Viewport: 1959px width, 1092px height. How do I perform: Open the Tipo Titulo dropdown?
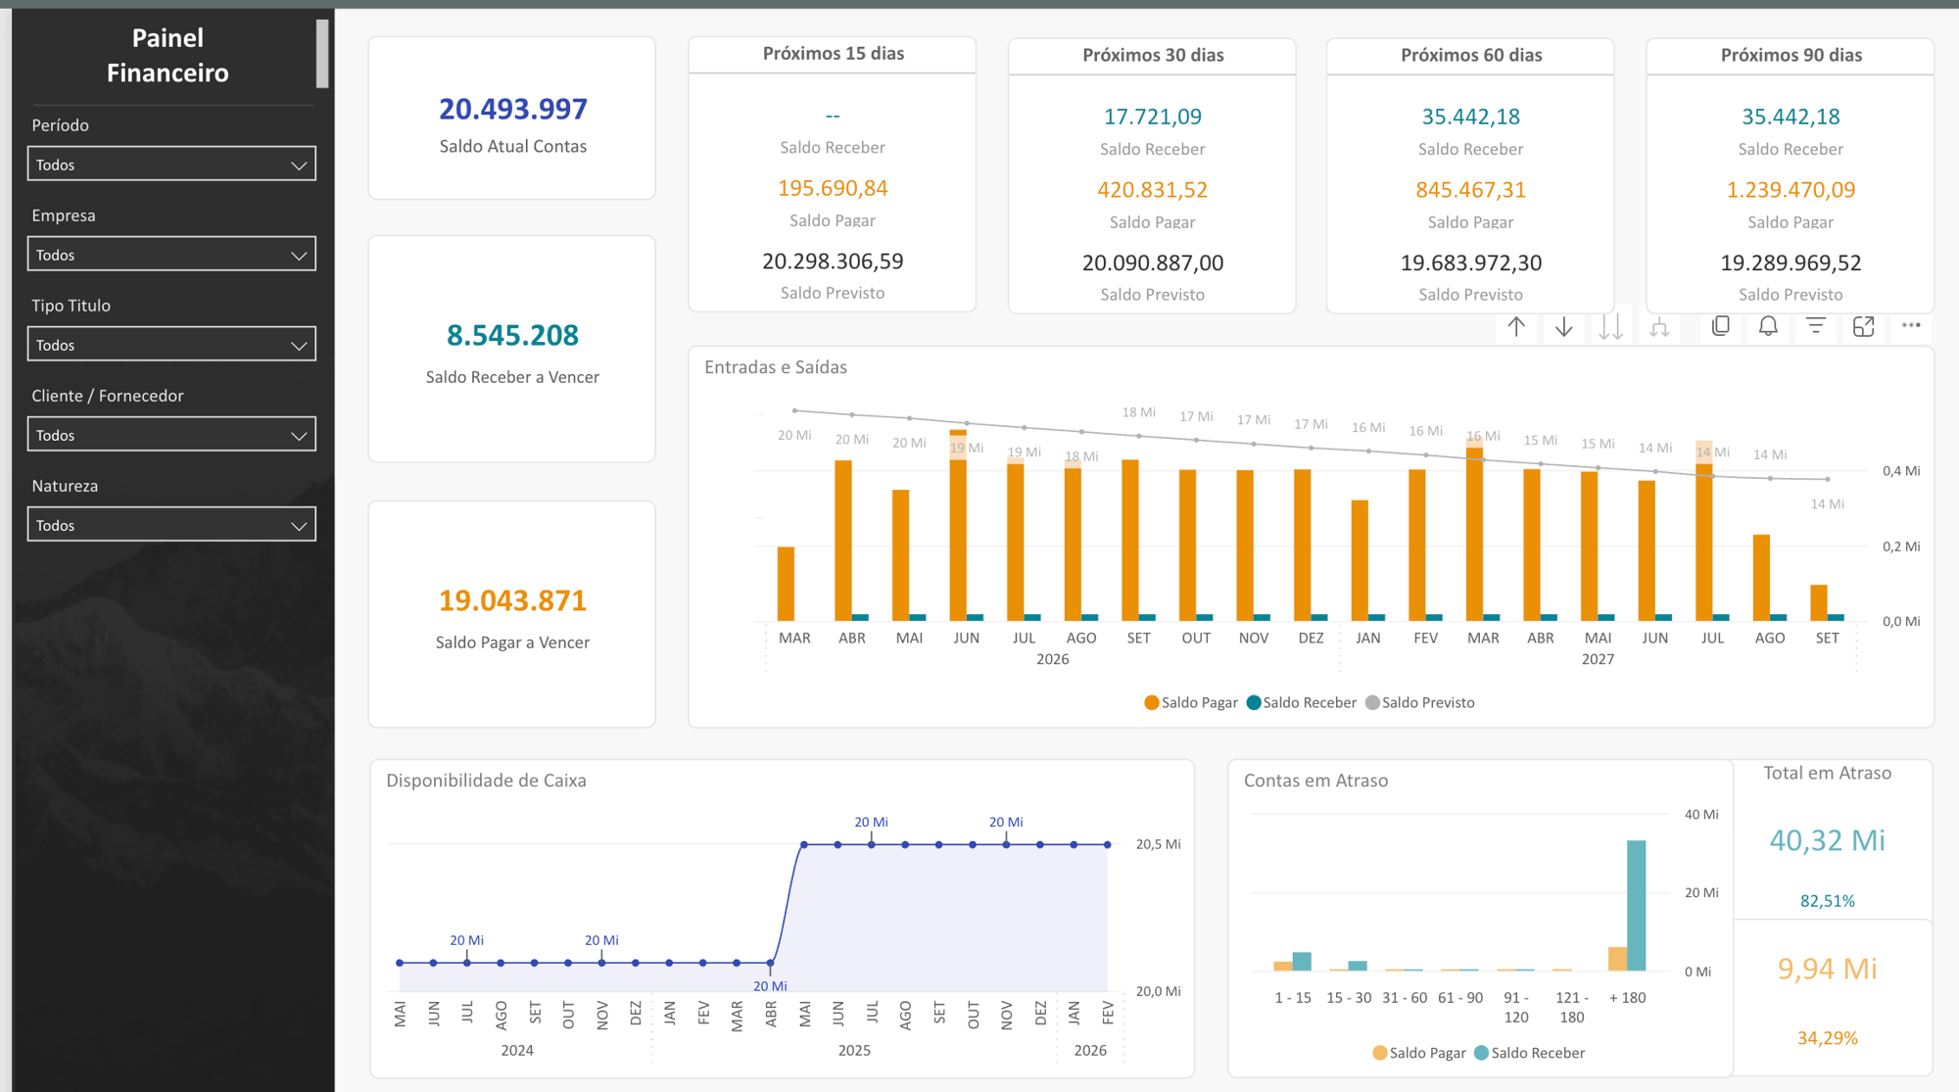[171, 345]
